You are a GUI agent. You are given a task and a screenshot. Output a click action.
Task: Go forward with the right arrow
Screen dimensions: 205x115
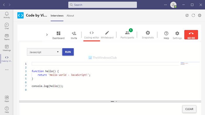coord(10,5)
